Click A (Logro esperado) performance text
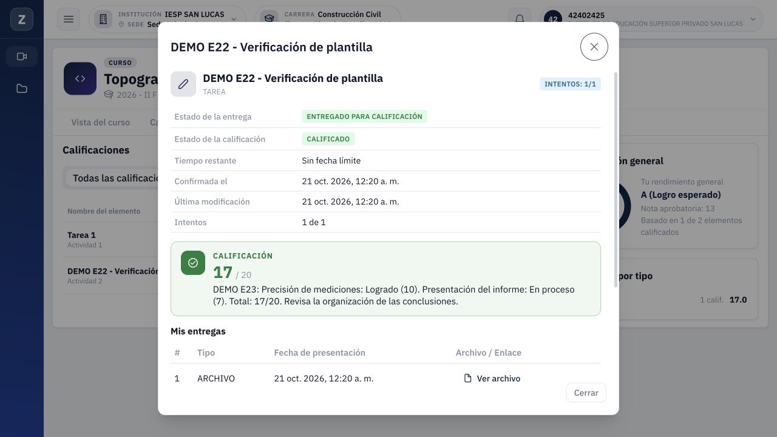Screen dimensions: 777x437 pos(681,195)
